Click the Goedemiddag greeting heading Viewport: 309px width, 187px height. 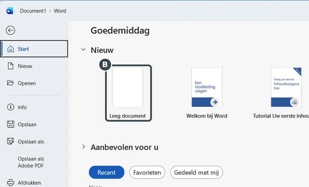tap(120, 31)
